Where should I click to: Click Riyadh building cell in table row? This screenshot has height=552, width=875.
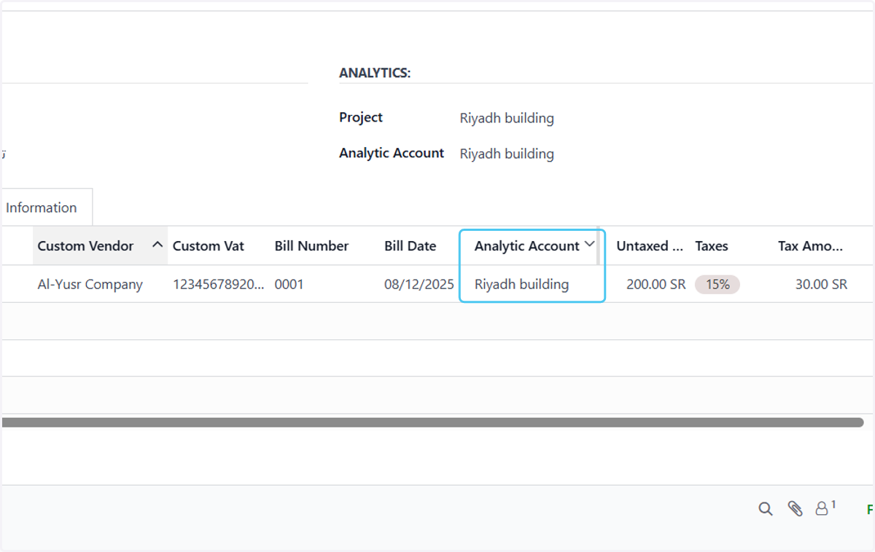point(522,285)
